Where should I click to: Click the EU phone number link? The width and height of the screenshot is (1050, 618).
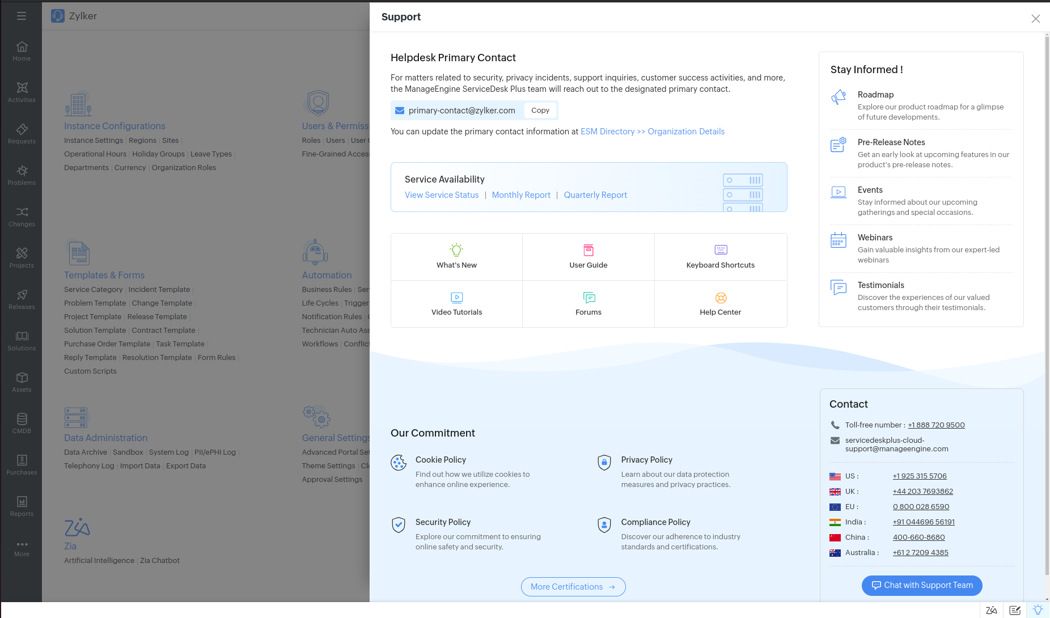(x=921, y=507)
